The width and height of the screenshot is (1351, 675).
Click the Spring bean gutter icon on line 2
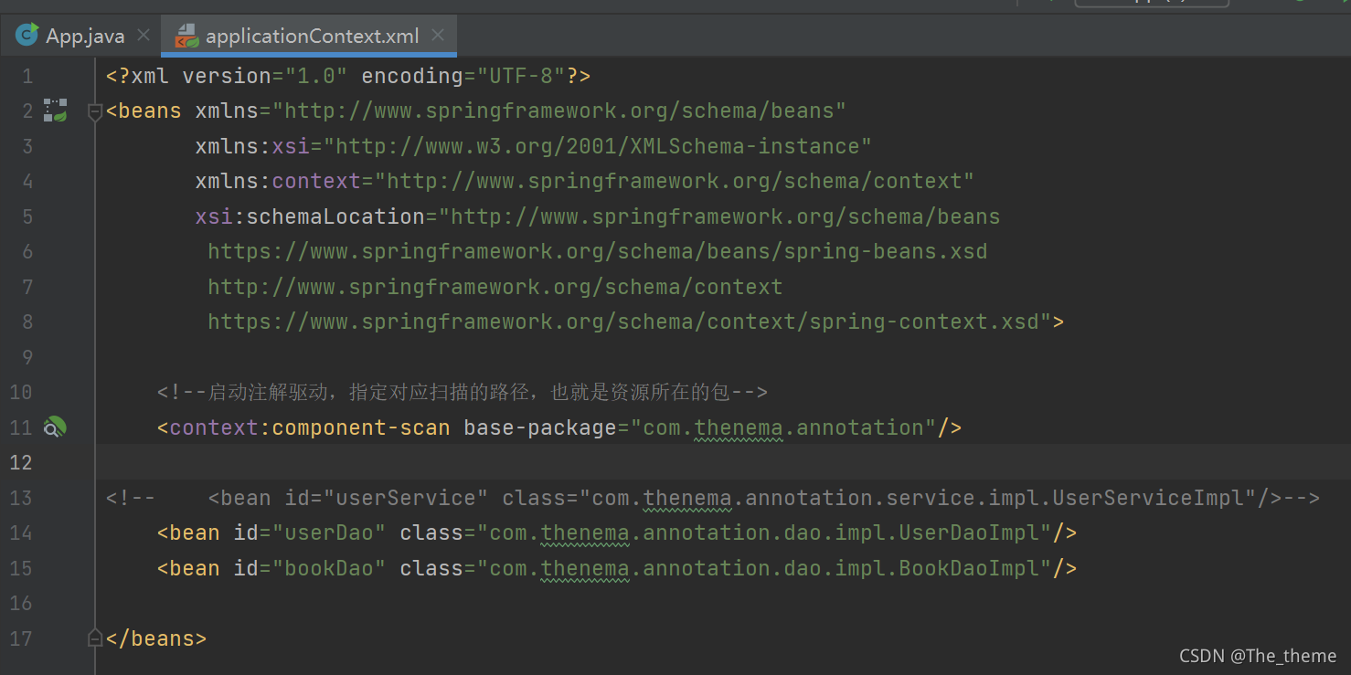click(x=56, y=111)
